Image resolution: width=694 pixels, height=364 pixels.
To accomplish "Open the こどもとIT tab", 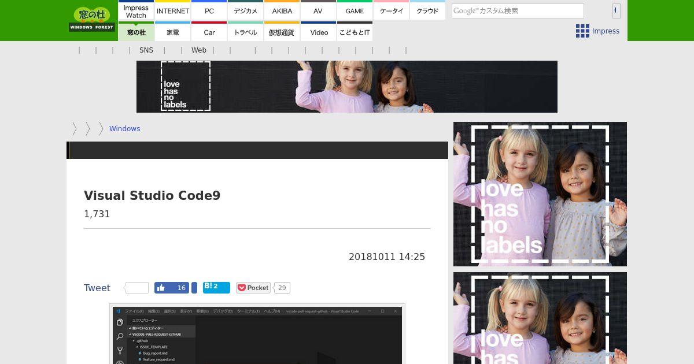I will (355, 32).
